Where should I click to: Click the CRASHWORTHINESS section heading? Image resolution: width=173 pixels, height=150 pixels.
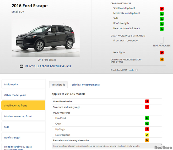tap(121, 3)
